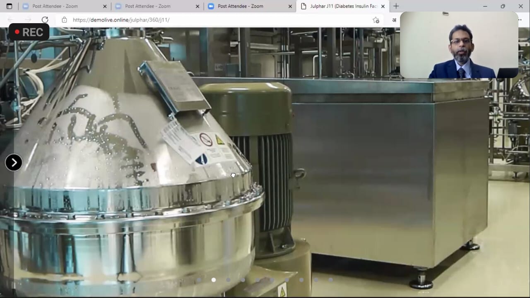The width and height of the screenshot is (530, 298).
Task: Jump to the first carousel slide dot
Action: (199, 280)
